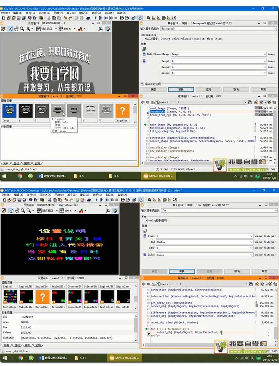Select the blue Image variable thumbnail

click(x=9, y=111)
